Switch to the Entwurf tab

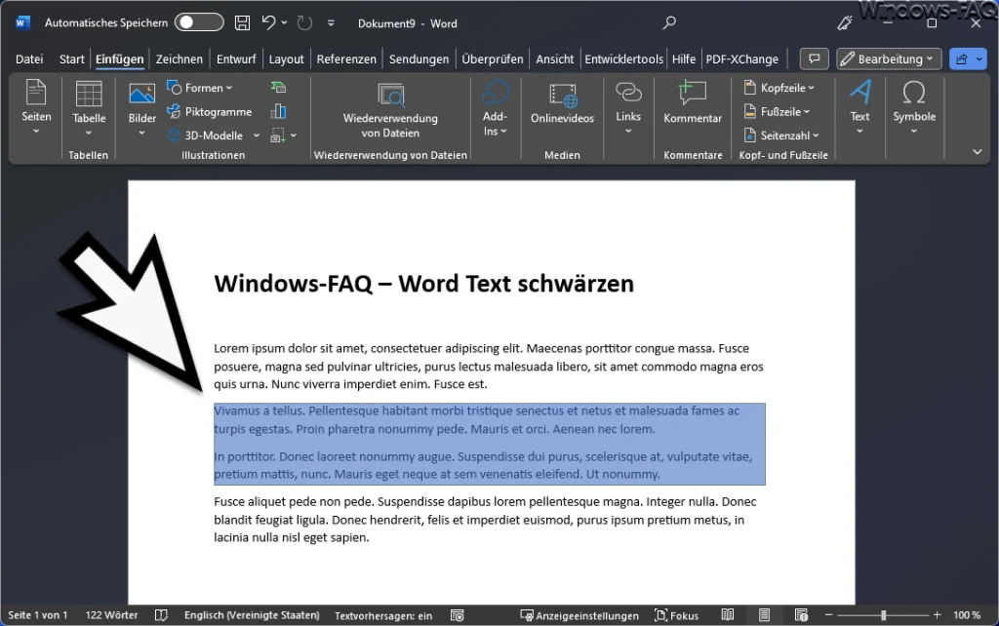tap(236, 59)
